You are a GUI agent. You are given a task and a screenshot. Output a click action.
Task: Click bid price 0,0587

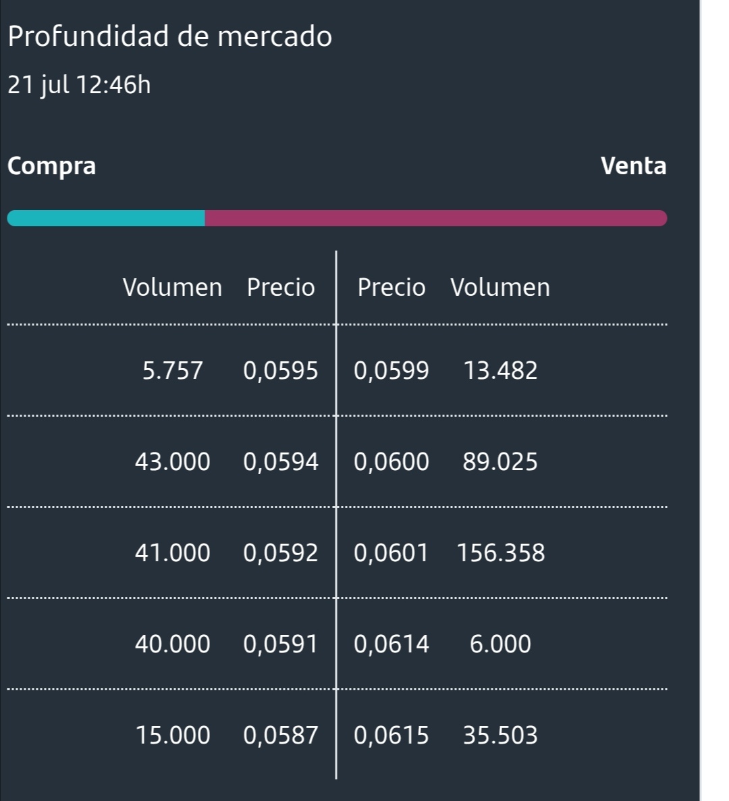pos(281,735)
